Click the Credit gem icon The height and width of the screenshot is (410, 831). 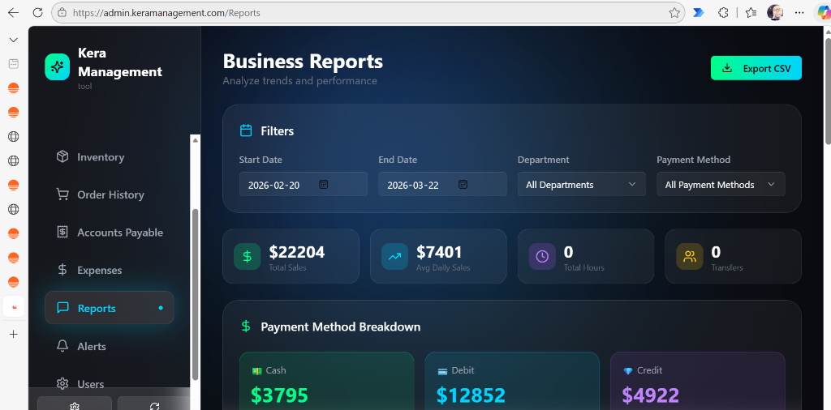(628, 371)
